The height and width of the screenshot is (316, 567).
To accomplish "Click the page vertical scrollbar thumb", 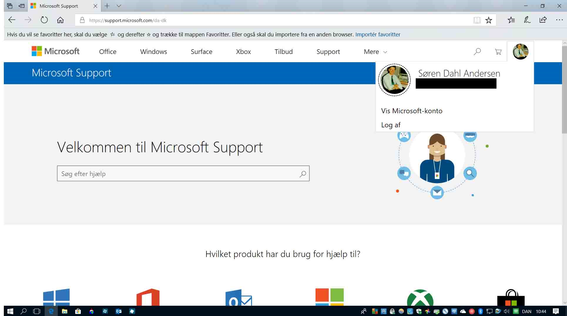I will pos(564,89).
